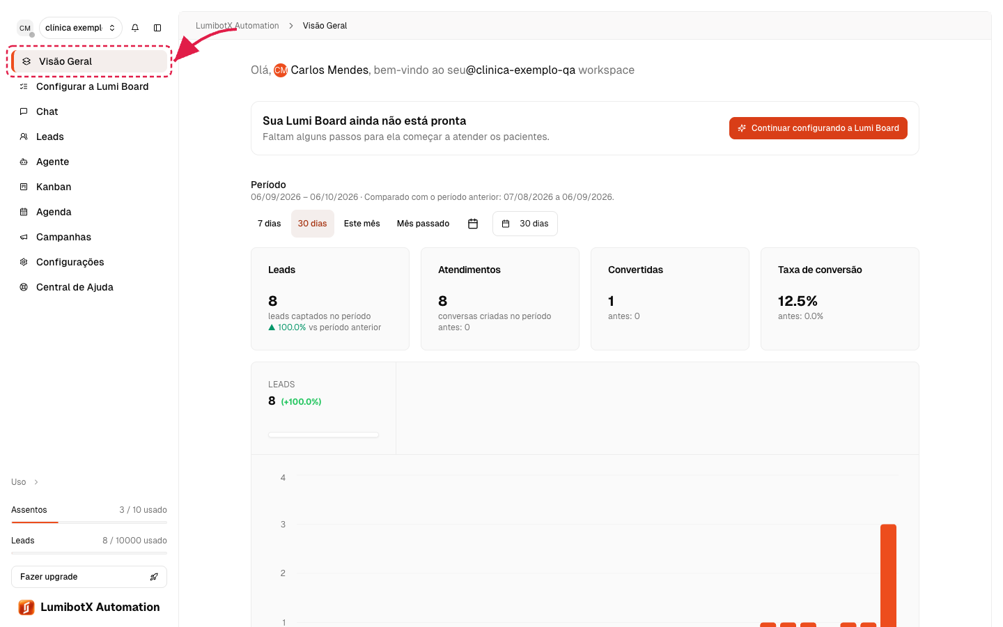Screen dimensions: 1003x627
Task: Click the Leads people icon
Action: [x=24, y=137]
